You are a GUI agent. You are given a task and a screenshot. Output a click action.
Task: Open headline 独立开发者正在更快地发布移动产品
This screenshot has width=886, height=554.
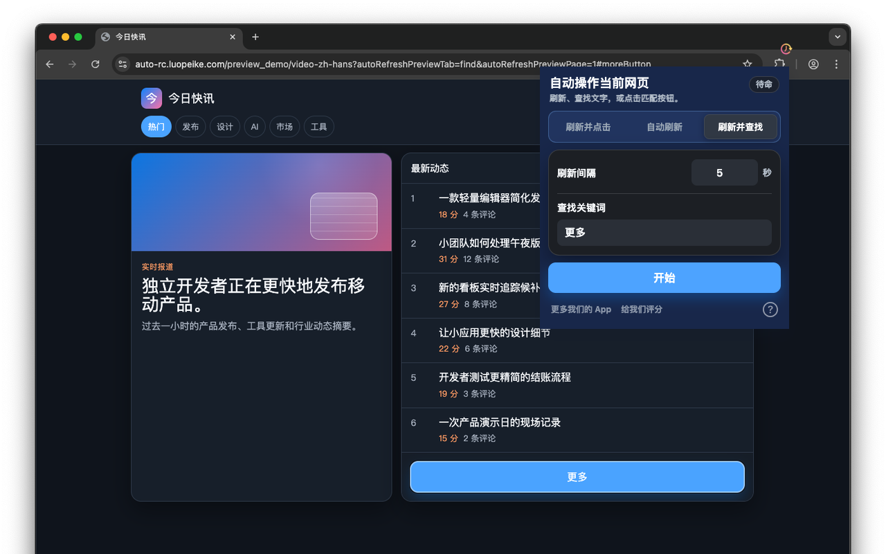(253, 296)
